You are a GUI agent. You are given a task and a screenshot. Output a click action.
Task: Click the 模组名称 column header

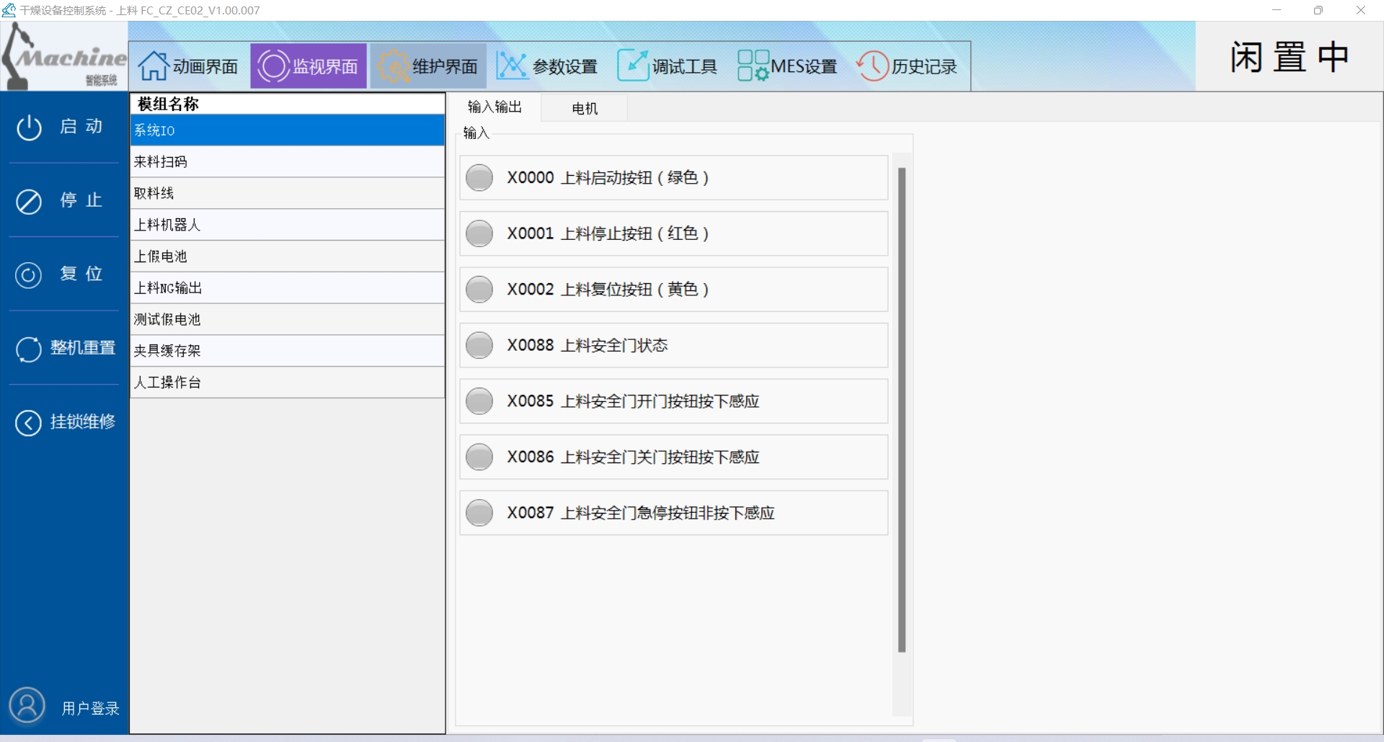287,104
